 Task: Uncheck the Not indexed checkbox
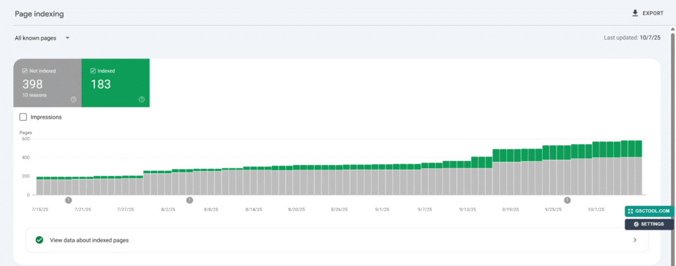click(x=24, y=70)
